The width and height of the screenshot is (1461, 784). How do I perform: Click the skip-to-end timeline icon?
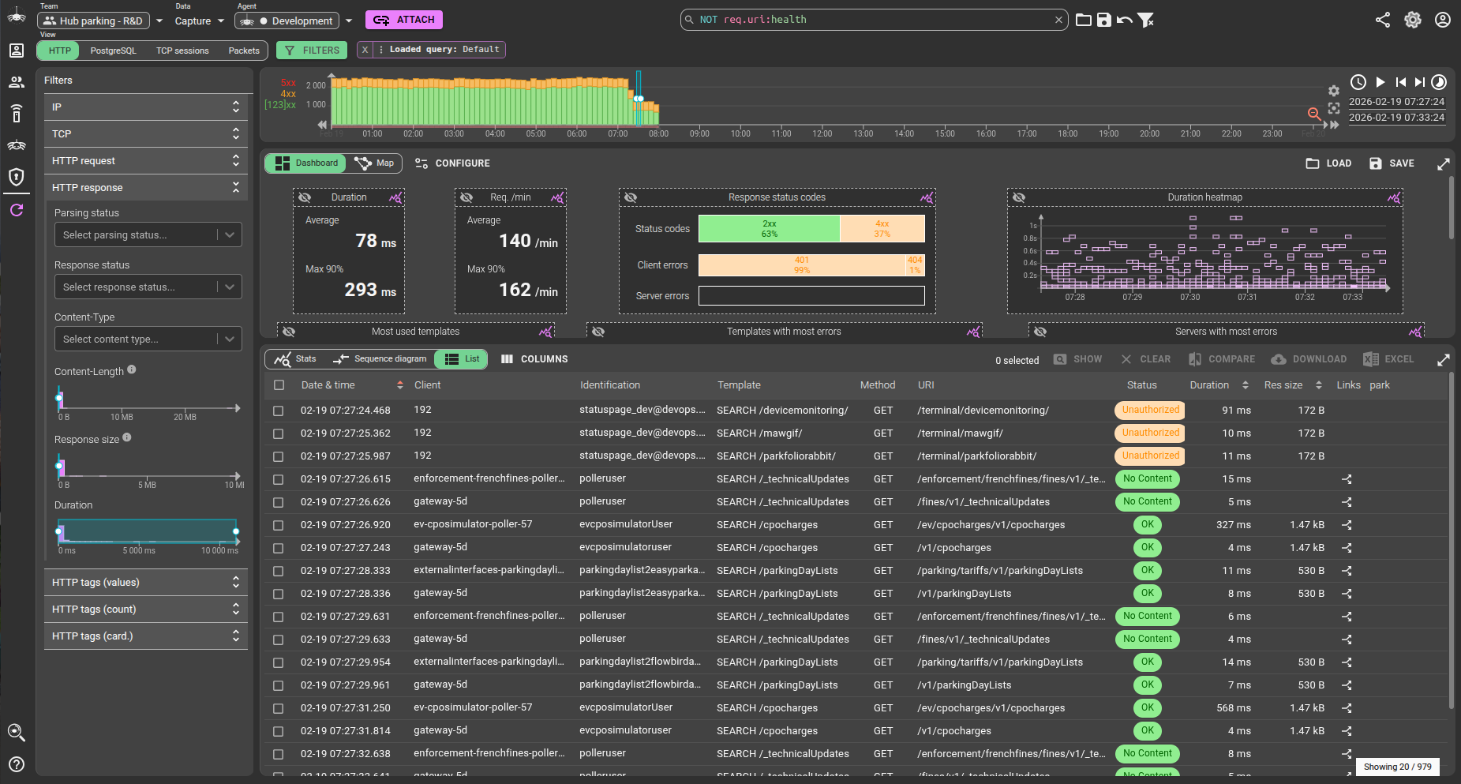point(1420,81)
